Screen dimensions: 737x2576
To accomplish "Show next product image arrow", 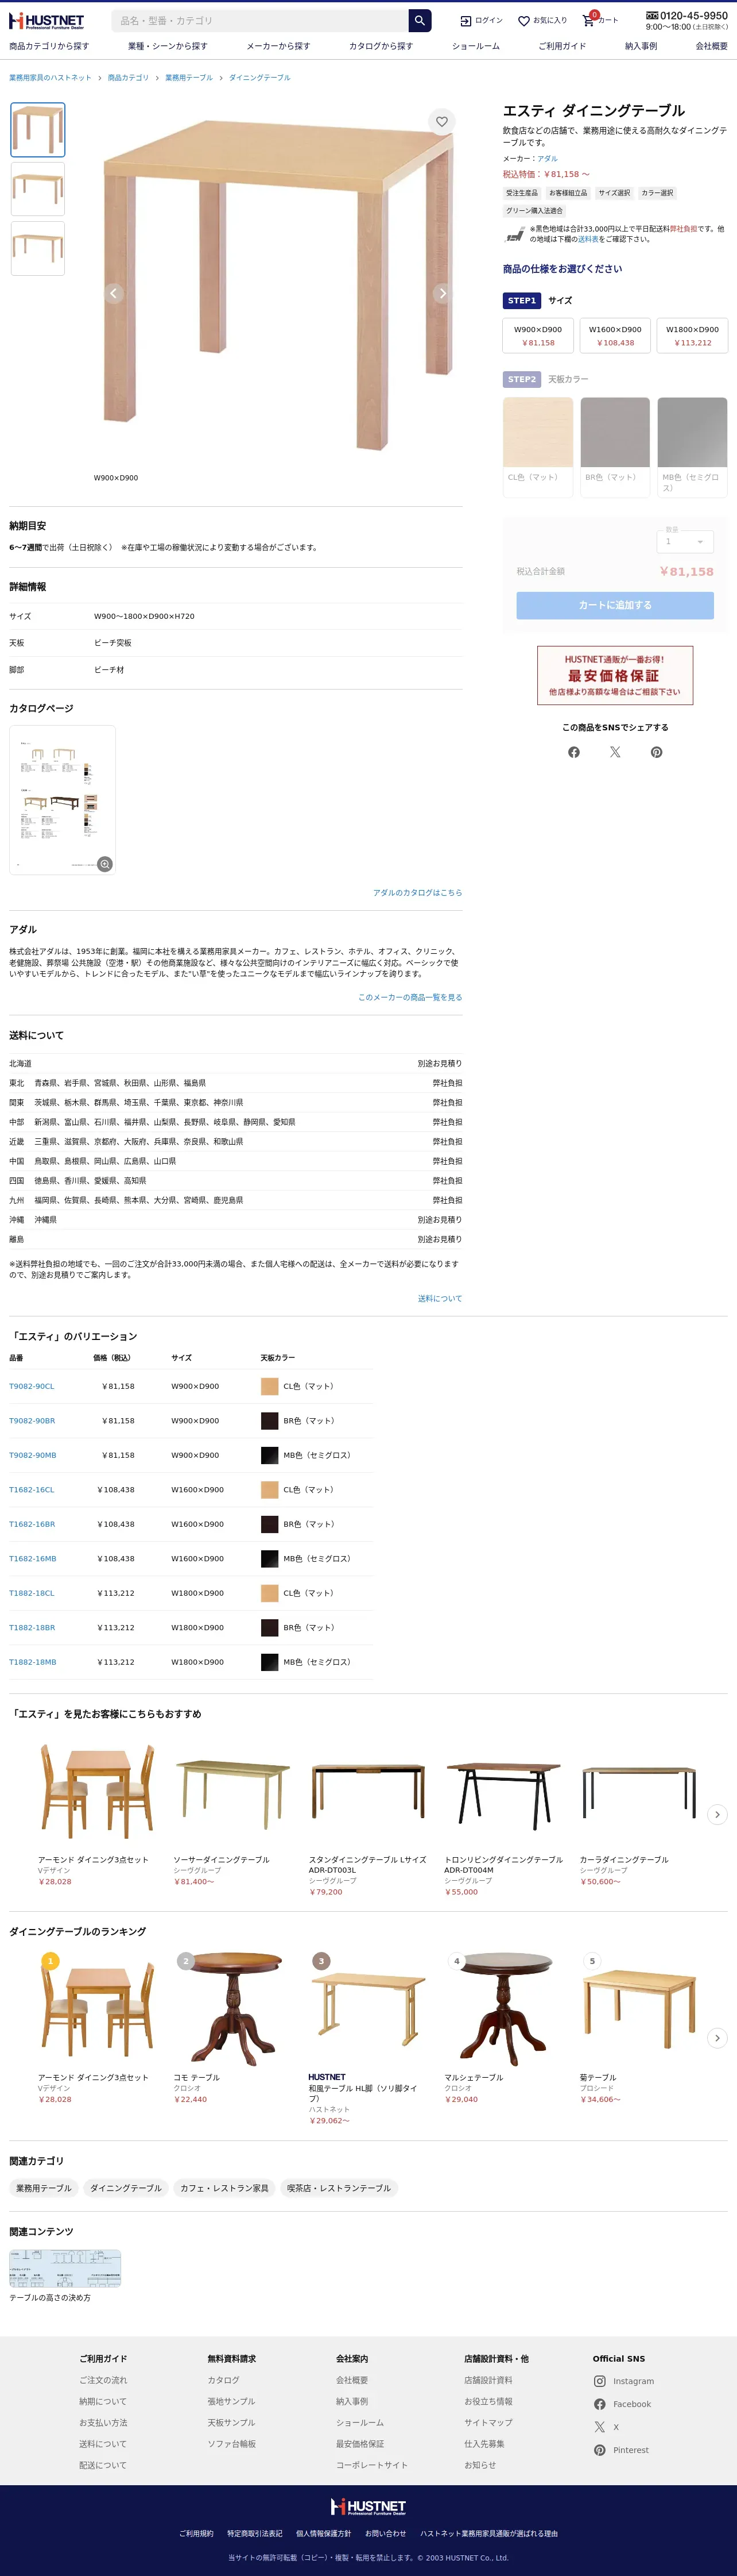I will 443,293.
